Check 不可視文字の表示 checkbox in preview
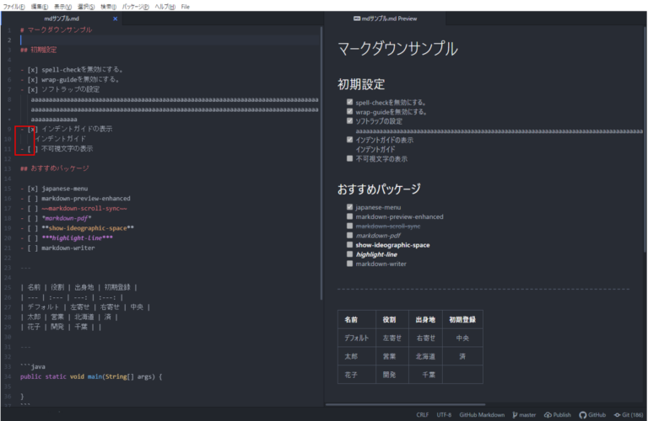 (349, 158)
